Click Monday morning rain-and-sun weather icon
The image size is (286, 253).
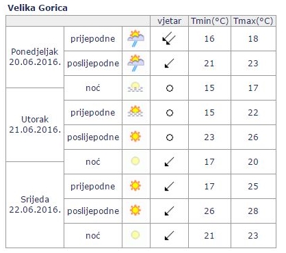(x=136, y=38)
